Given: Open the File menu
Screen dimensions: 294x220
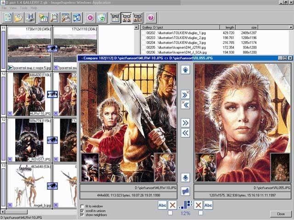Looking at the screenshot, I should pos(4,8).
